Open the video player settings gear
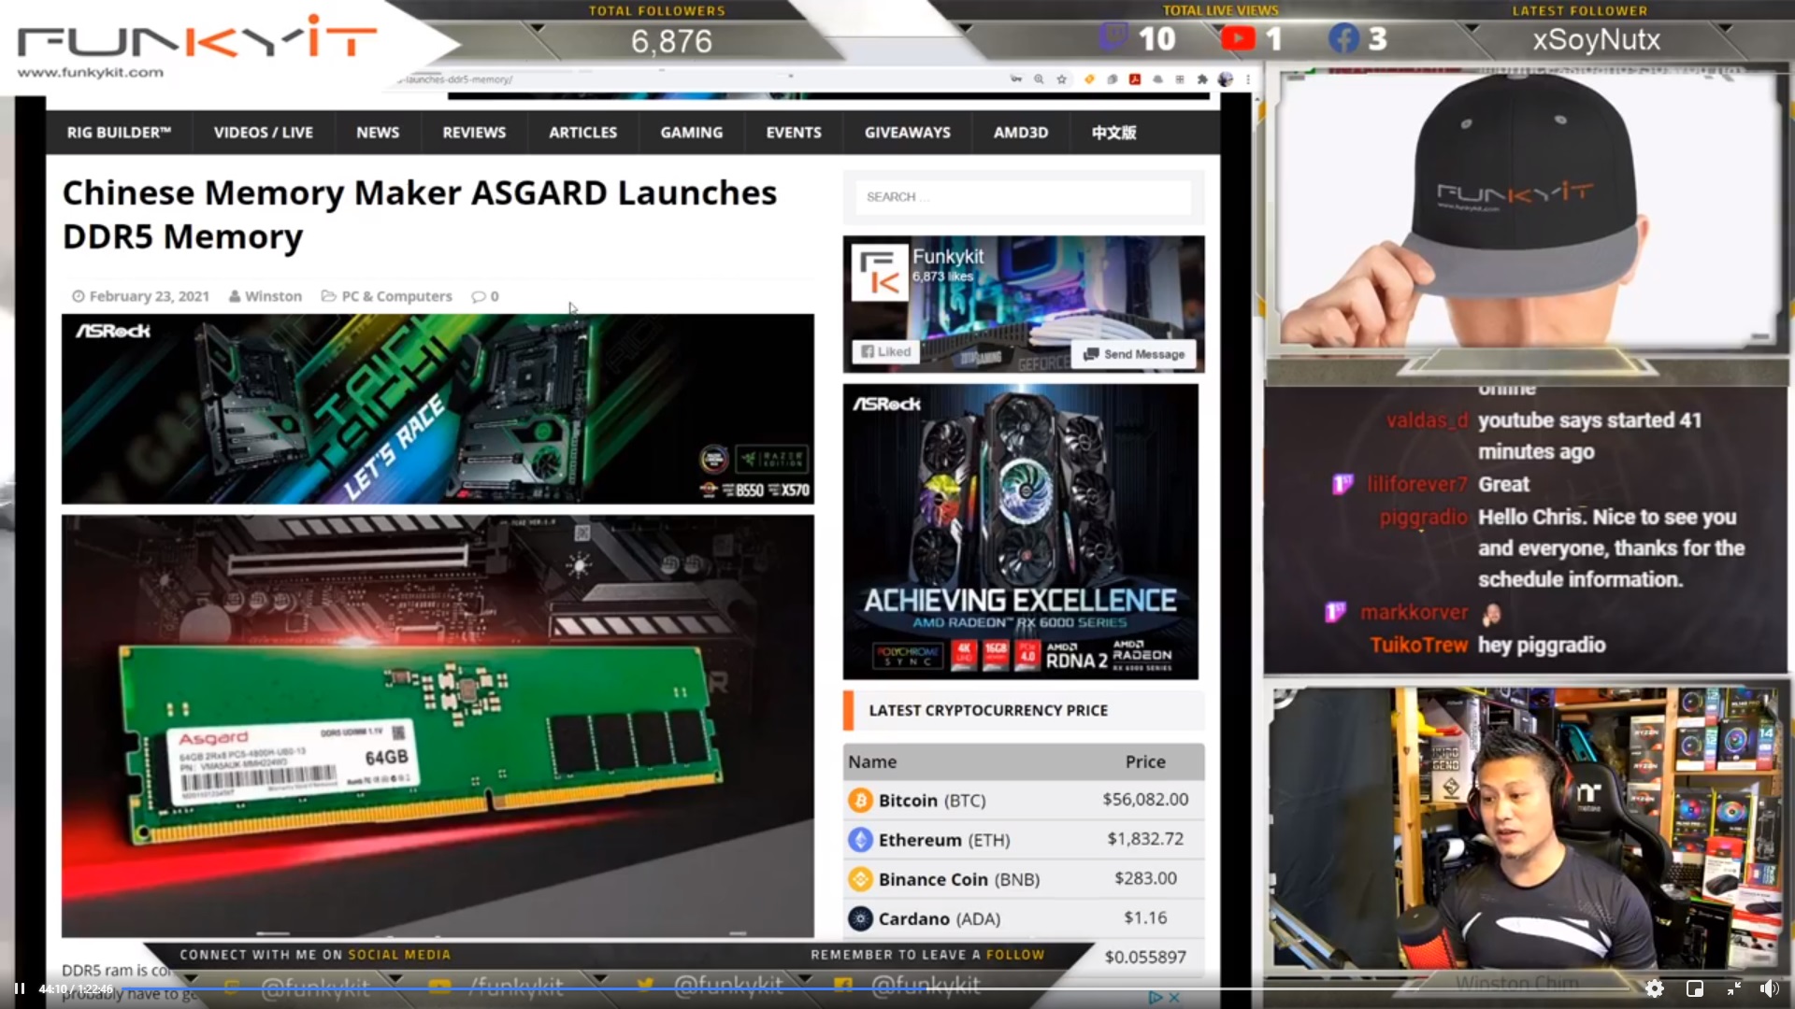Viewport: 1795px width, 1009px height. (x=1654, y=988)
